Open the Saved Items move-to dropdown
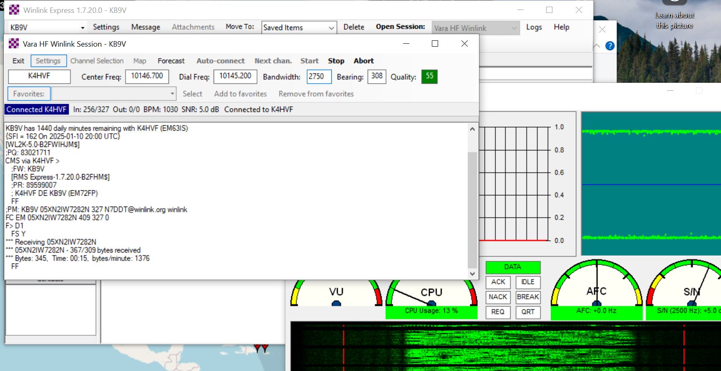721x371 pixels. click(331, 28)
